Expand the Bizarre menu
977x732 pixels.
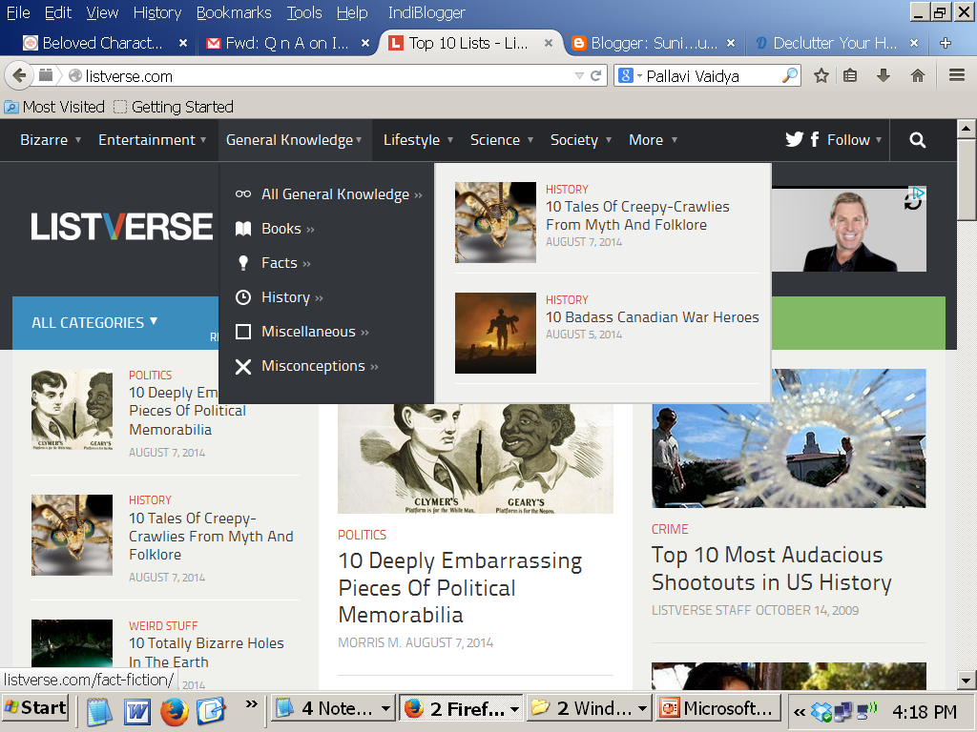pyautogui.click(x=51, y=140)
